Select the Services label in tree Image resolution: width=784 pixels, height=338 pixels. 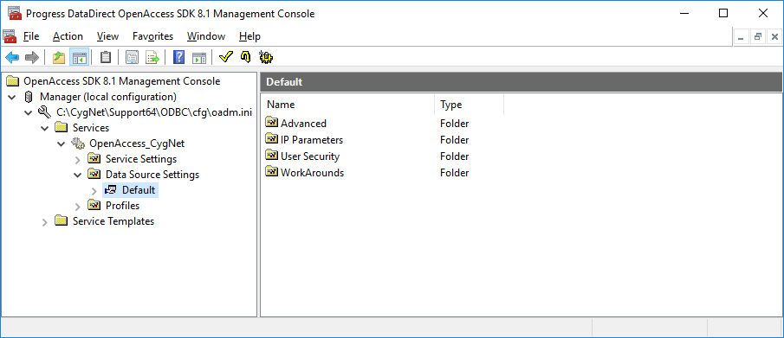pyautogui.click(x=91, y=128)
